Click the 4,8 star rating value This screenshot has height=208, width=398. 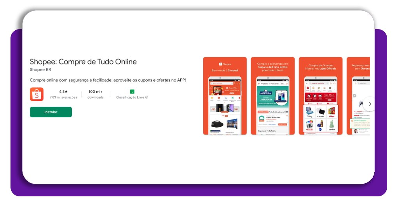pyautogui.click(x=63, y=92)
